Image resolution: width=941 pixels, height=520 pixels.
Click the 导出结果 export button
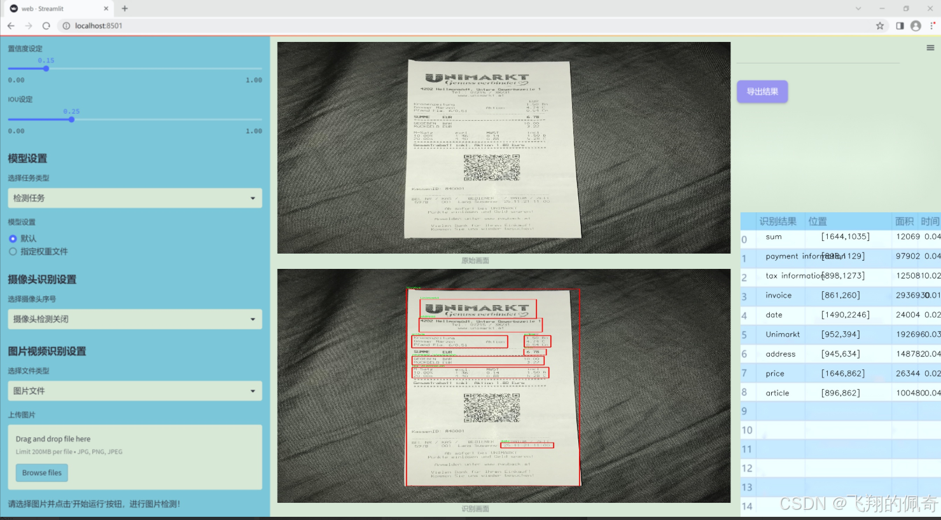pyautogui.click(x=762, y=92)
